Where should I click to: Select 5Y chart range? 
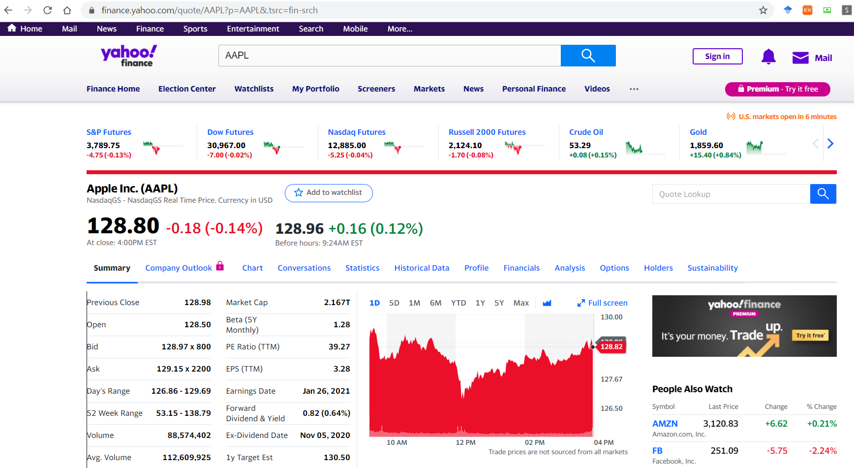(x=499, y=303)
